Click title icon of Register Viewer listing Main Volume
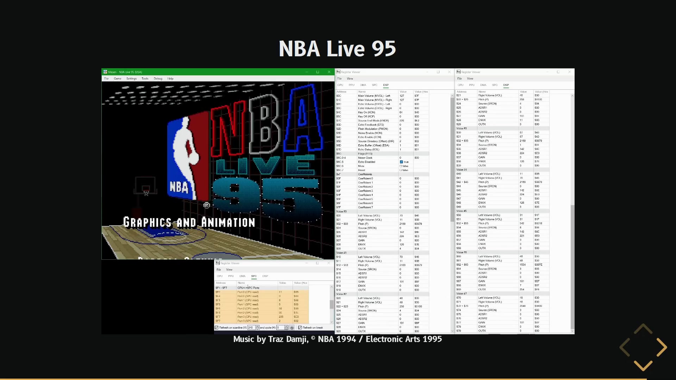Viewport: 676px width, 380px height. pos(338,72)
